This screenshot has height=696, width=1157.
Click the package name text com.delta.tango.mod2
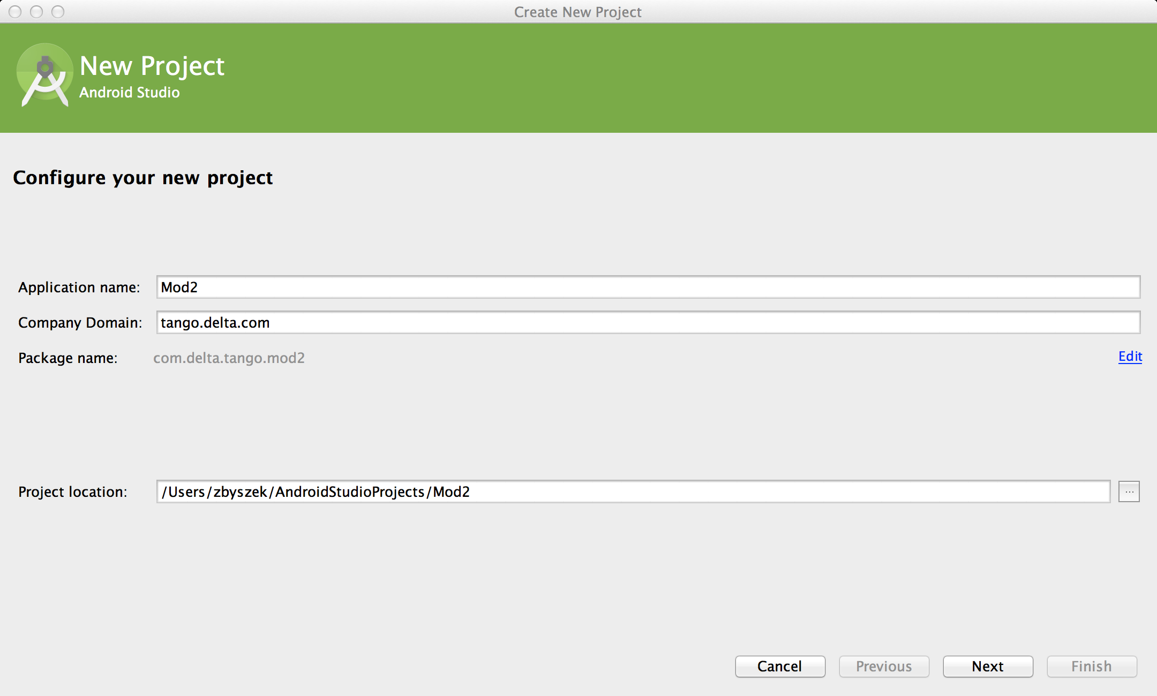[229, 358]
